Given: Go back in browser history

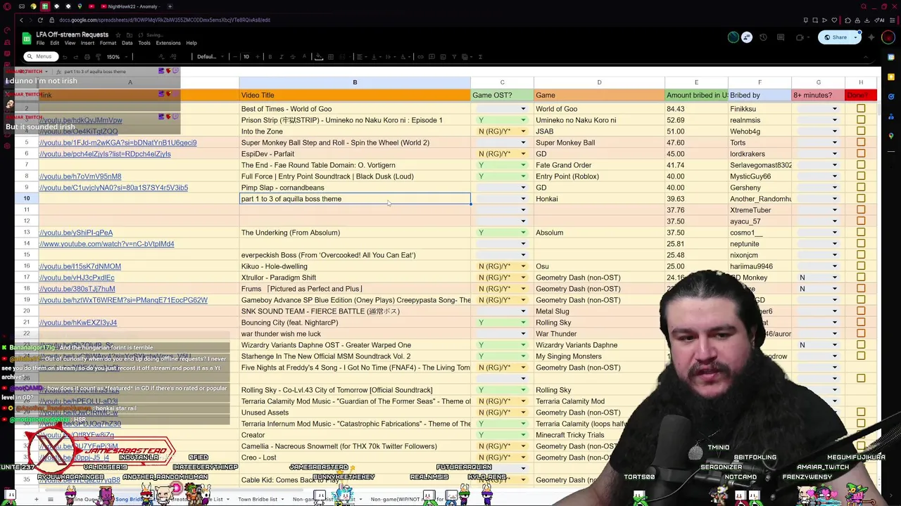Looking at the screenshot, I should pyautogui.click(x=21, y=20).
